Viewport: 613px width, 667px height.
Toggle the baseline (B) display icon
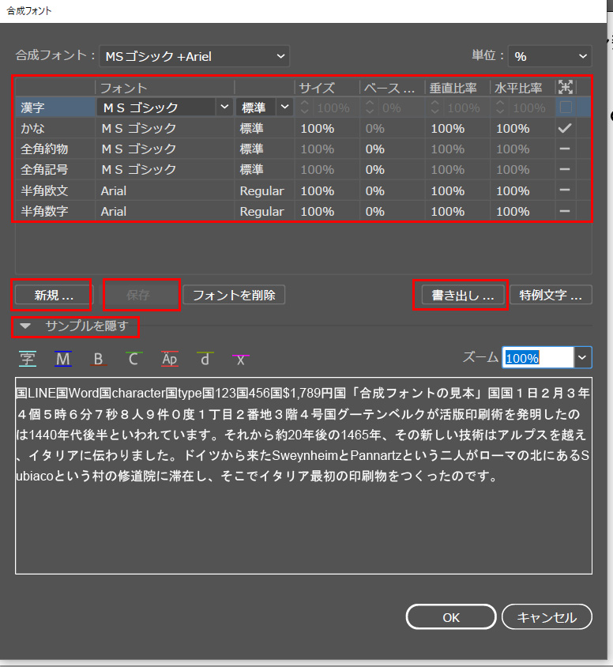[x=98, y=359]
